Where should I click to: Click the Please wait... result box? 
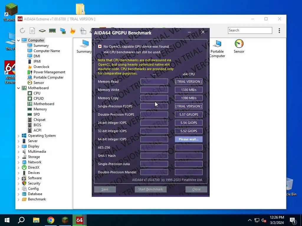tap(189, 139)
